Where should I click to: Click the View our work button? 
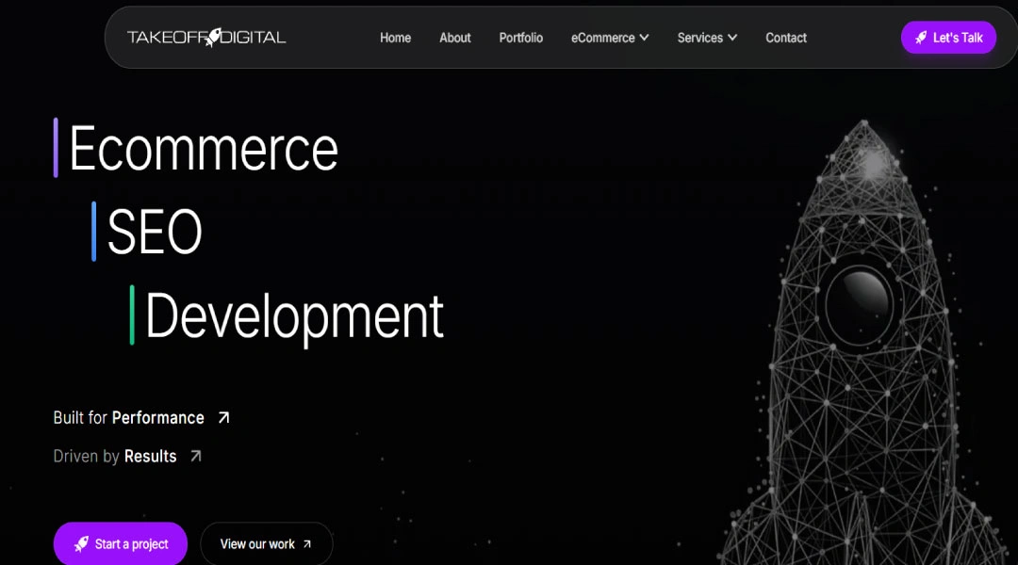click(x=266, y=543)
